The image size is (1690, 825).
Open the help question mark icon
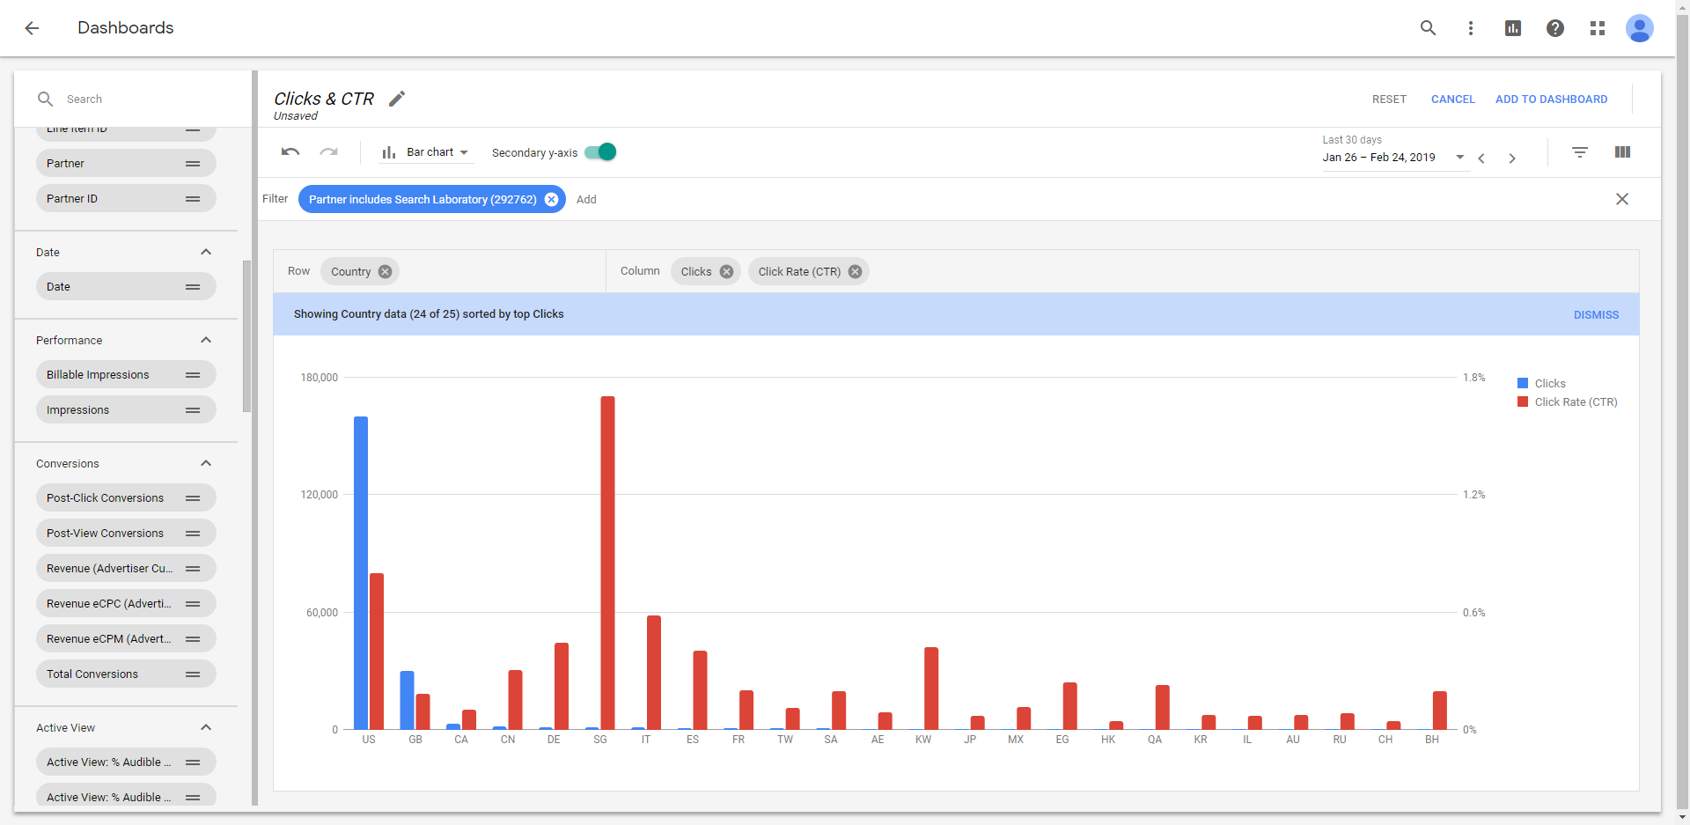tap(1554, 28)
